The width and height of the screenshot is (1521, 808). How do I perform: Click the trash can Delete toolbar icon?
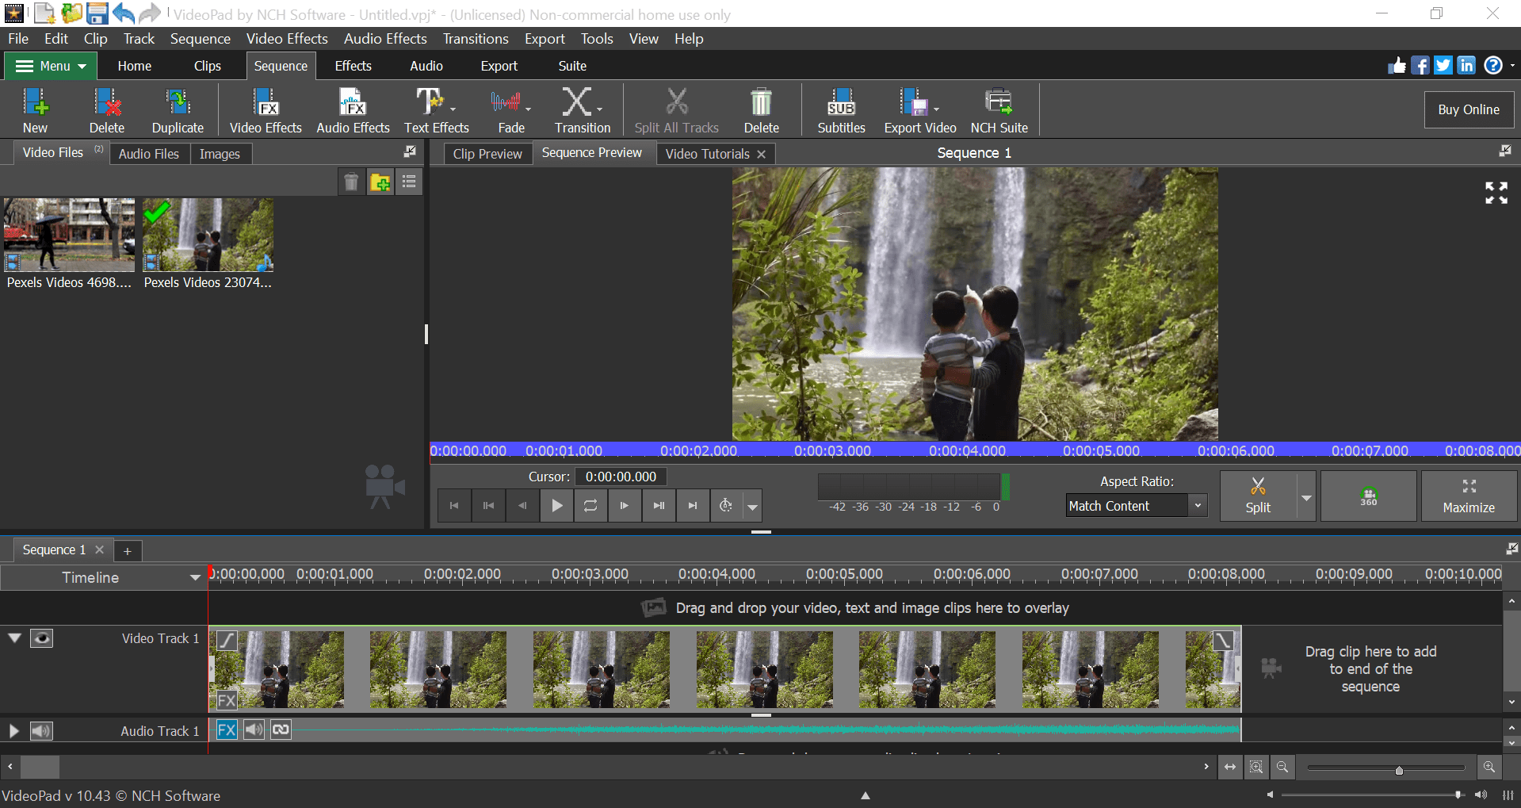(x=761, y=110)
